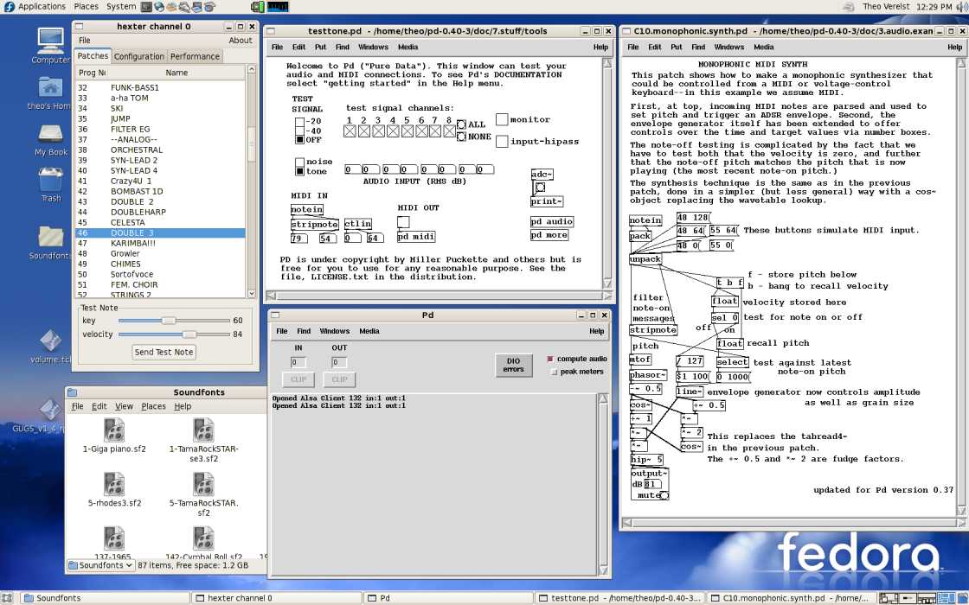Open the Put menu in C10.monophonic.synth window
The image size is (969, 605).
click(677, 47)
